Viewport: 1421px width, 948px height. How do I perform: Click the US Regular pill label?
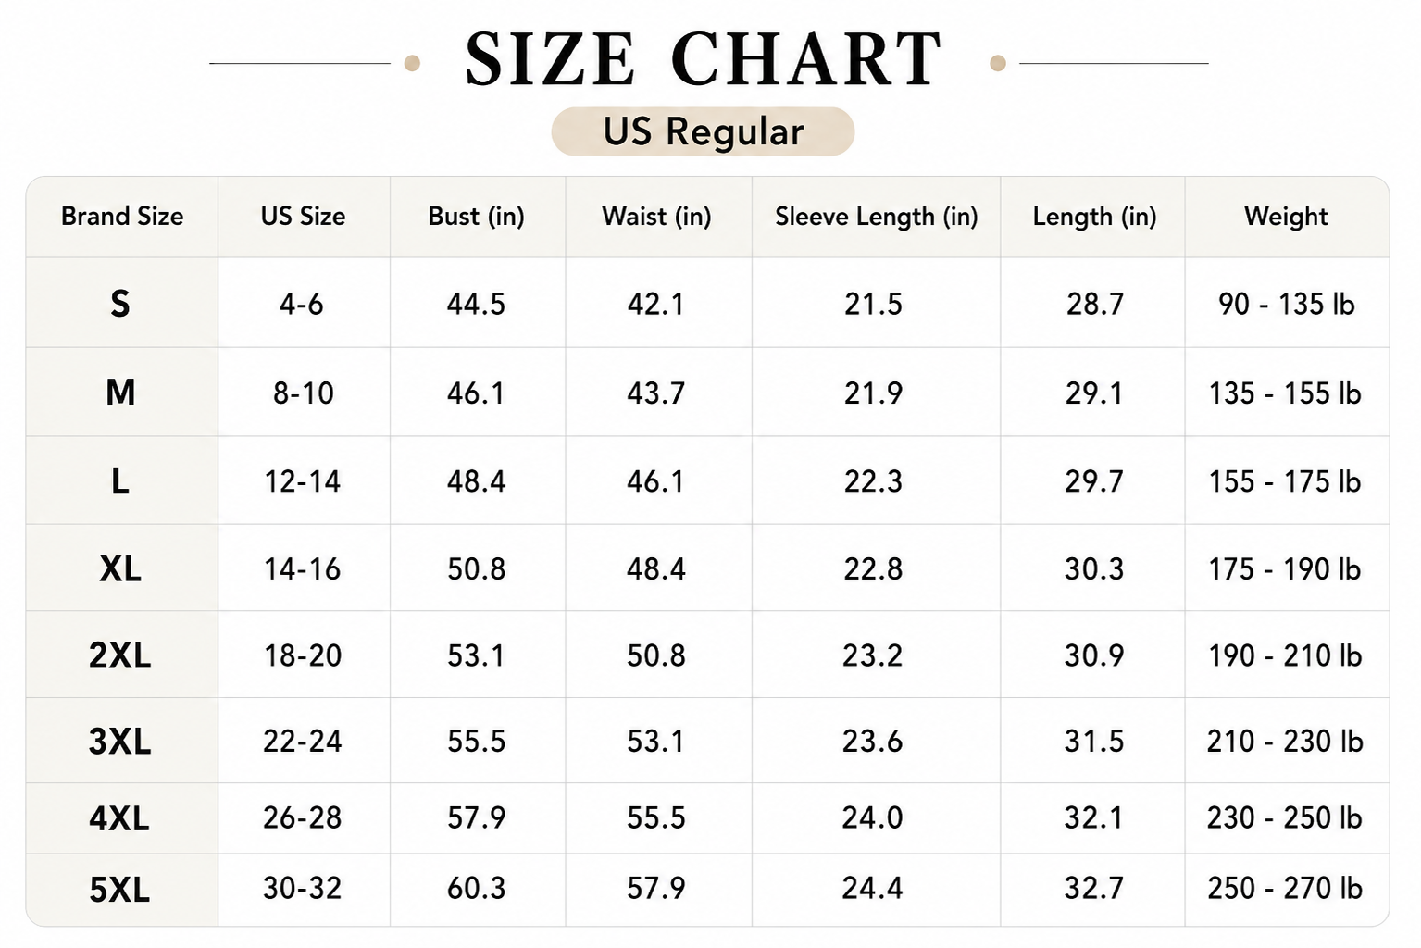coord(703,131)
